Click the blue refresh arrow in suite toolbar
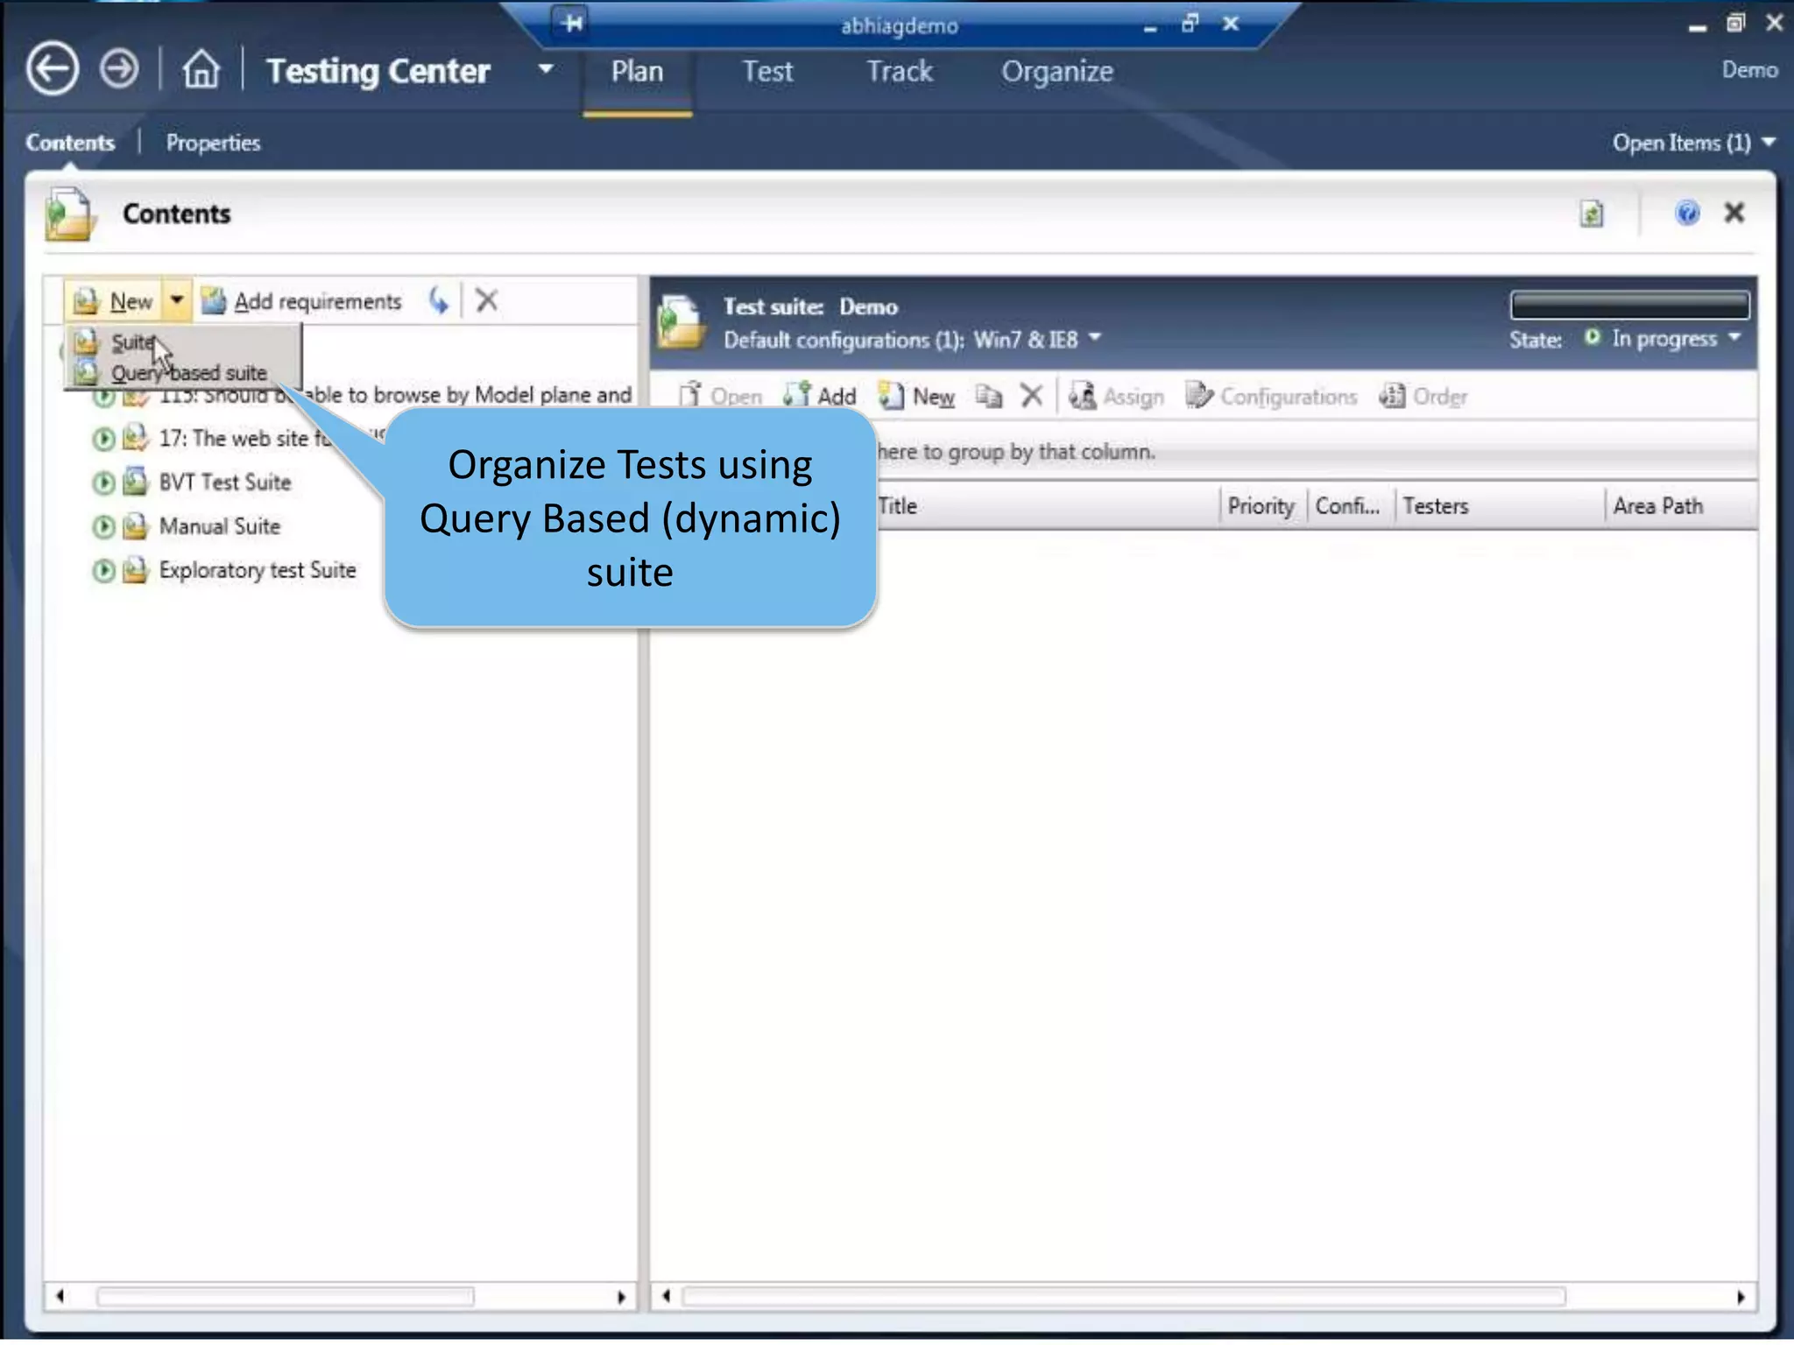This screenshot has width=1794, height=1345. pyautogui.click(x=438, y=301)
